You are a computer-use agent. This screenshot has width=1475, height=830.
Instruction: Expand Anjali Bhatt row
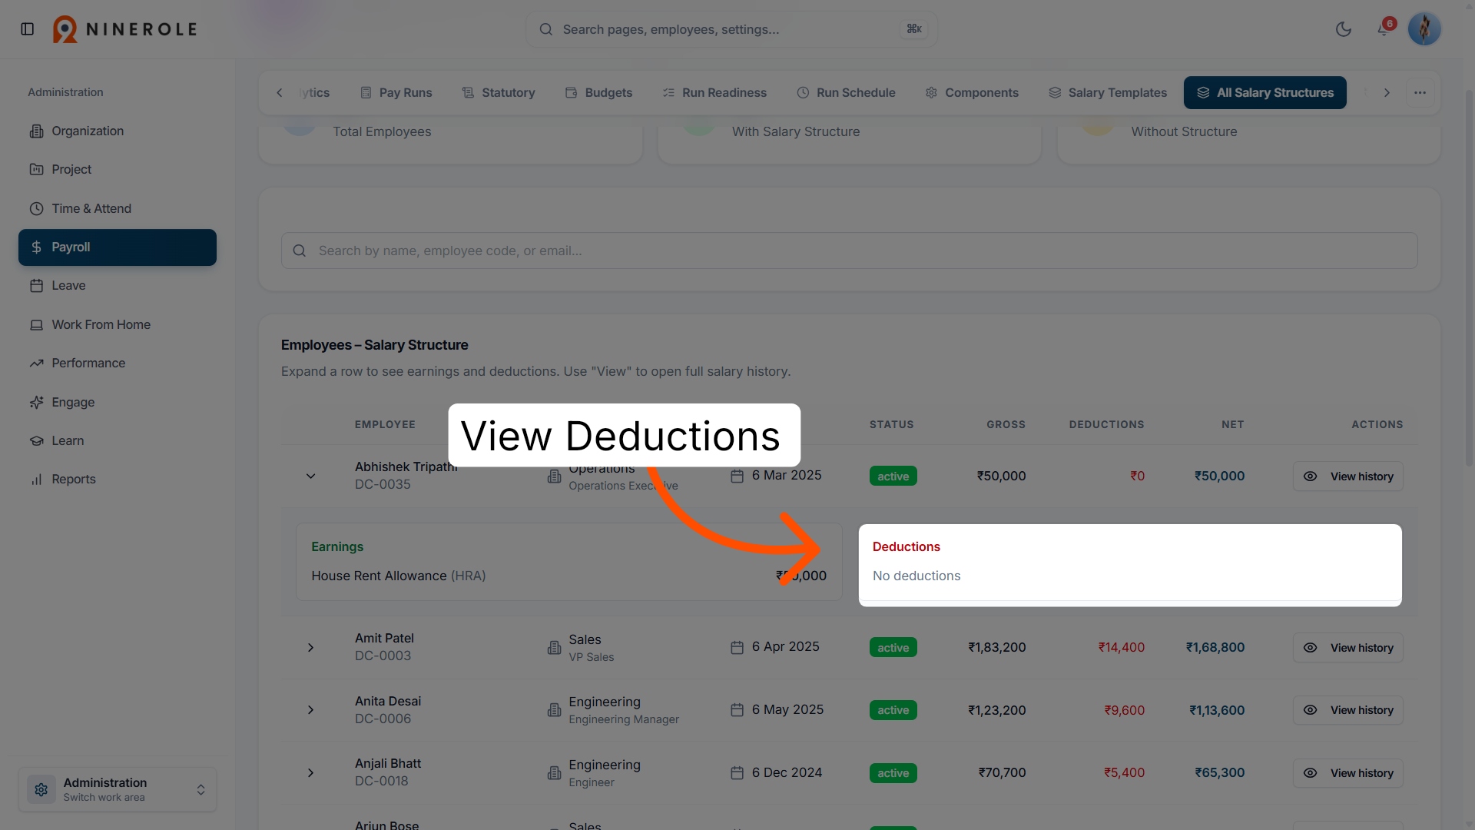[310, 773]
